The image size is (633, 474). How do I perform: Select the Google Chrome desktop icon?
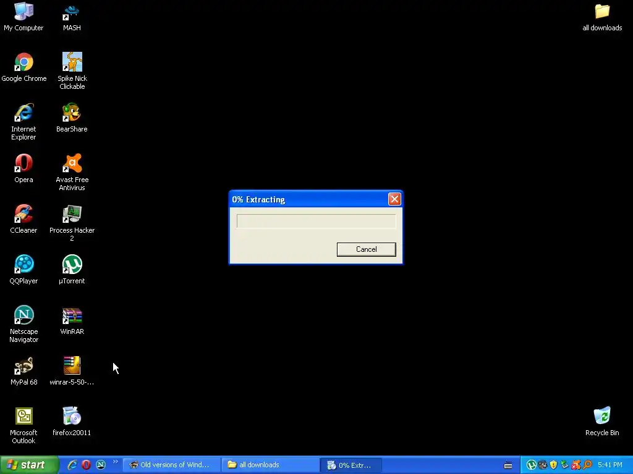[24, 67]
